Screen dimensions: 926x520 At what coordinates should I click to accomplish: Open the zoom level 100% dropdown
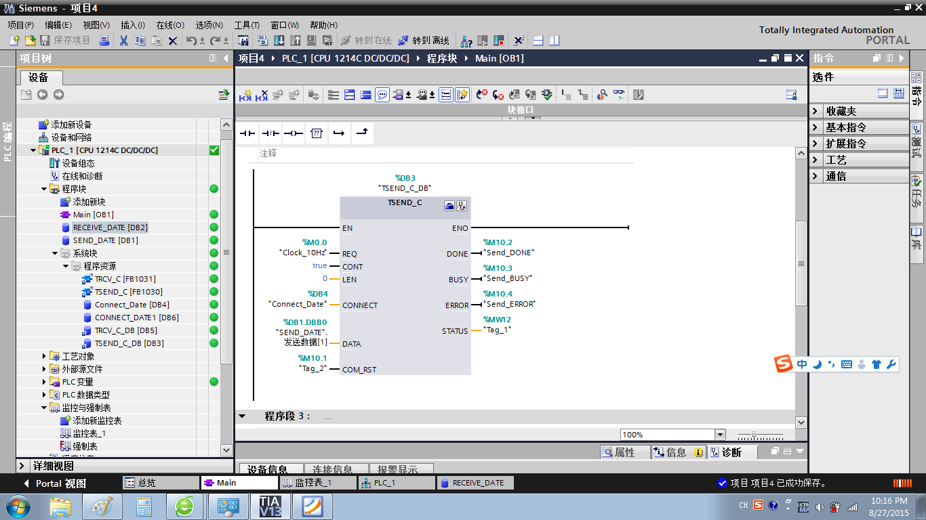(720, 435)
